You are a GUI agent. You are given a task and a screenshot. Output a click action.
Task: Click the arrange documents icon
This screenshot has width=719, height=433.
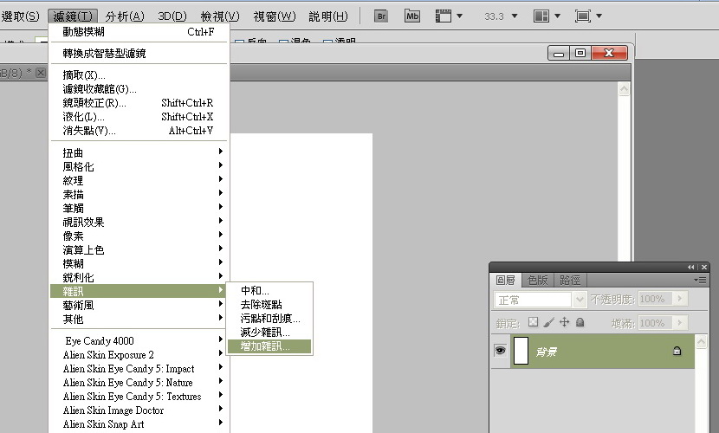click(x=541, y=16)
